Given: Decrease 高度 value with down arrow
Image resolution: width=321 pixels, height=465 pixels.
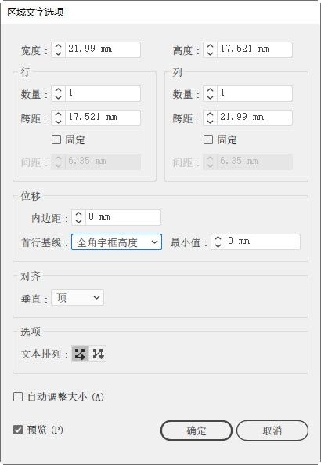Looking at the screenshot, I should click(210, 53).
